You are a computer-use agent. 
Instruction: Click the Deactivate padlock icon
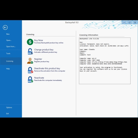tap(30, 70)
